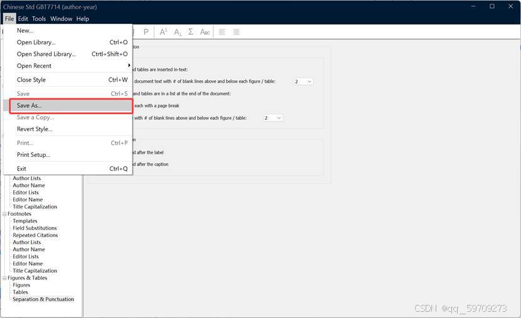
Task: Select Tables in the style tree
Action: [x=20, y=292]
